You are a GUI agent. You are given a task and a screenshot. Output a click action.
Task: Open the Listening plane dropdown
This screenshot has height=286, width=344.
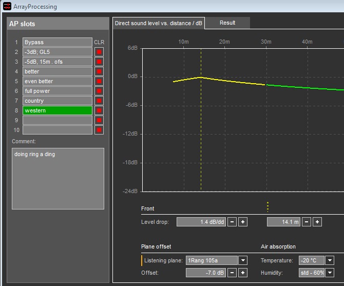tap(243, 261)
